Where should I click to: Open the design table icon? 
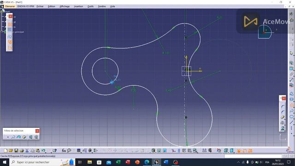tap(79, 151)
